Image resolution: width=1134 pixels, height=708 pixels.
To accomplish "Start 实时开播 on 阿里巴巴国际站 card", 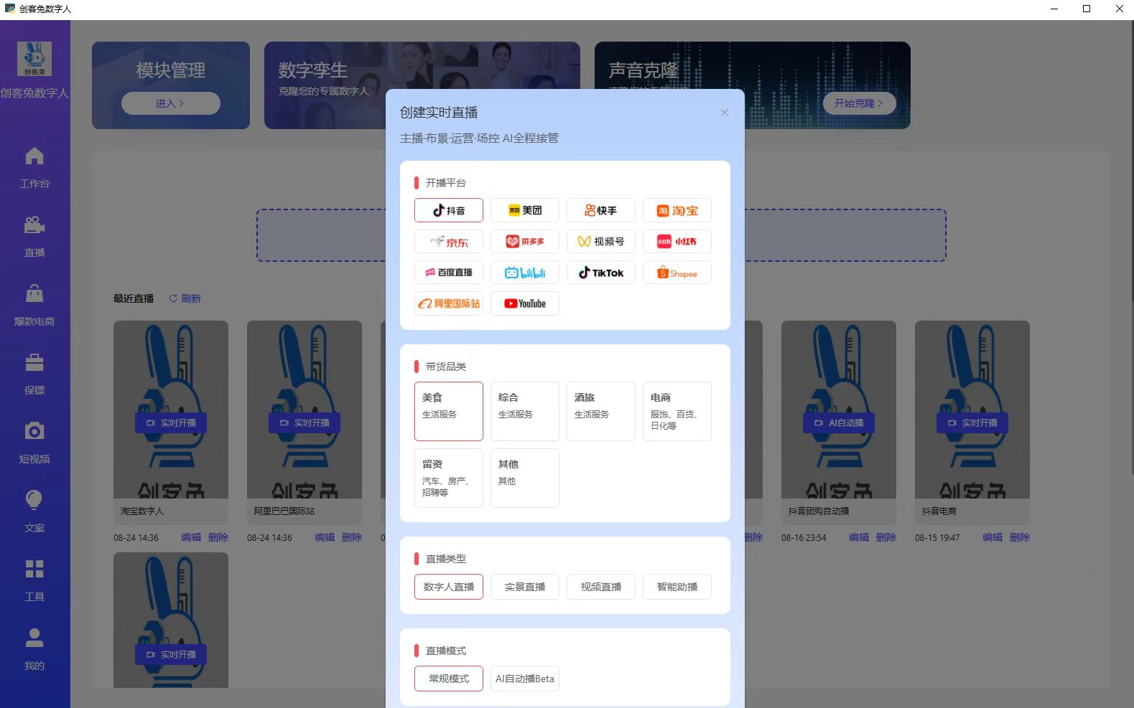I will 305,423.
